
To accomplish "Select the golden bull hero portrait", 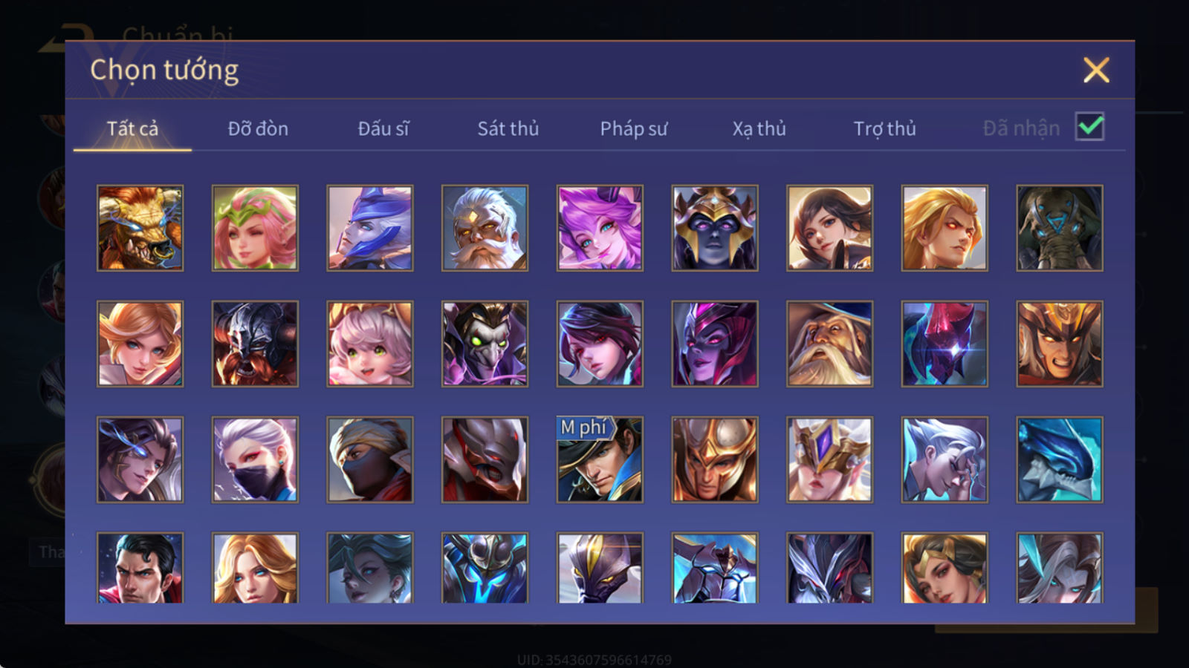I will pos(140,228).
